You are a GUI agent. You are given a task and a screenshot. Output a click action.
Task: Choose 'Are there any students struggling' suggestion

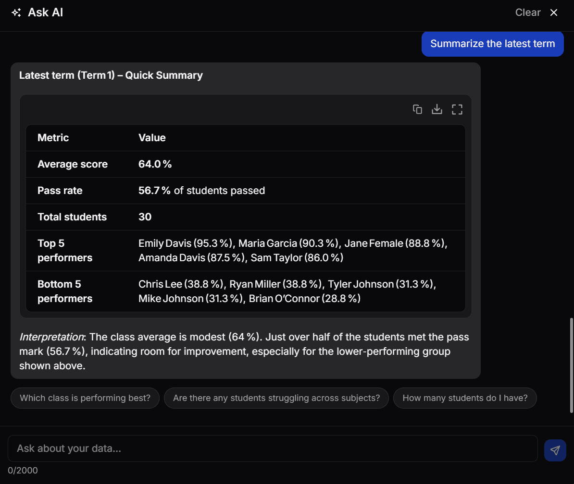pyautogui.click(x=276, y=398)
